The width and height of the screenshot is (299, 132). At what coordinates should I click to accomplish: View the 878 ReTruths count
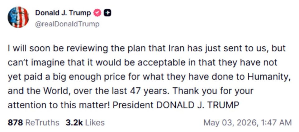15,122
